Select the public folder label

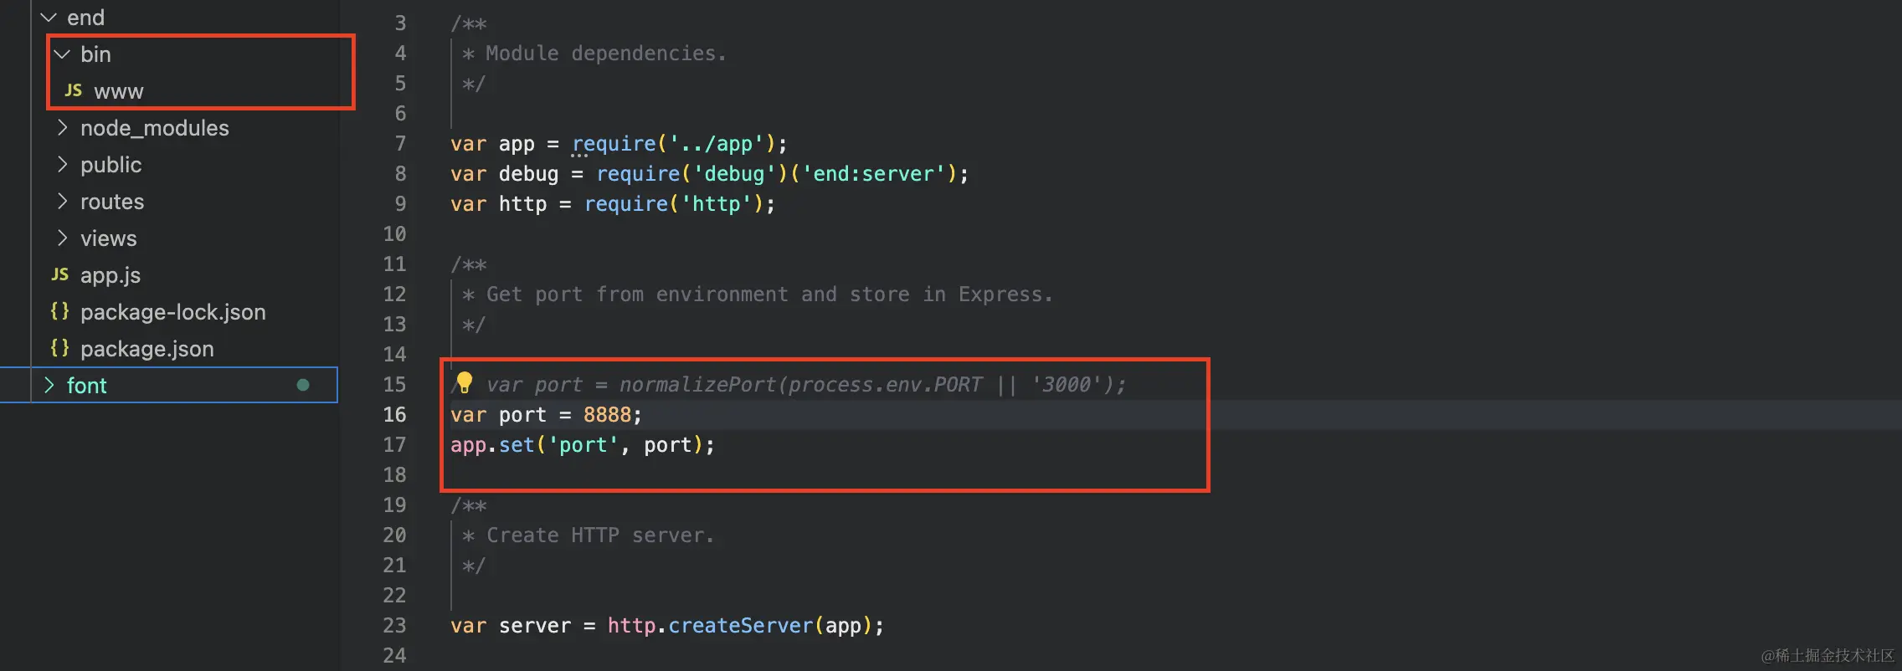[x=111, y=165]
